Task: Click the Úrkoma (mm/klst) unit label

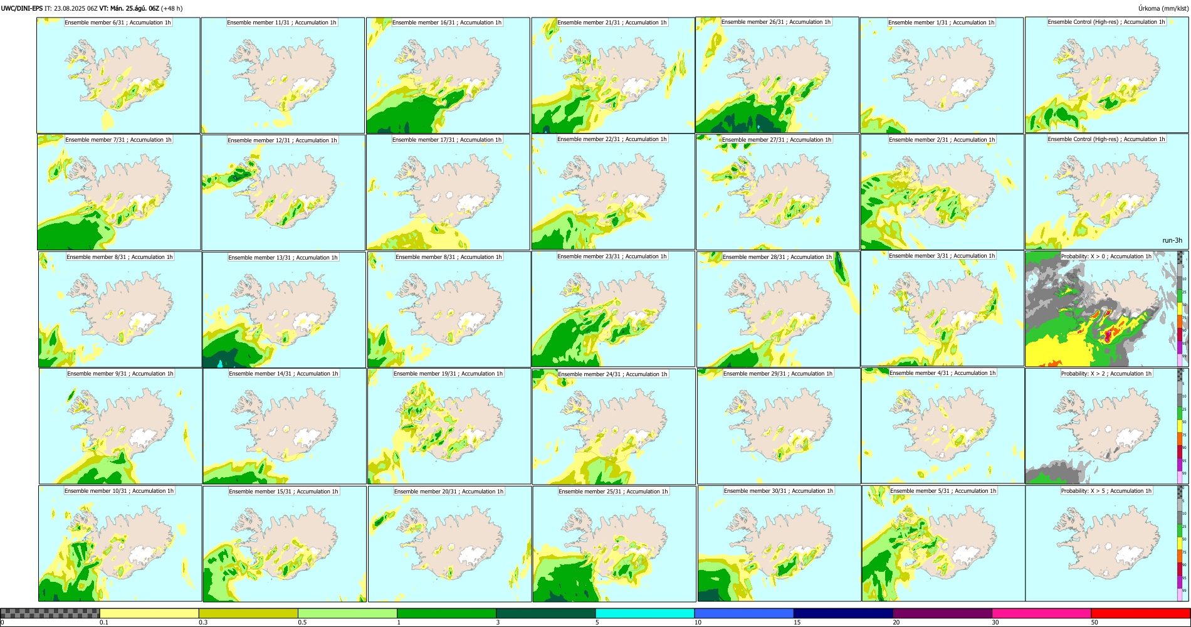Action: 1163,8
